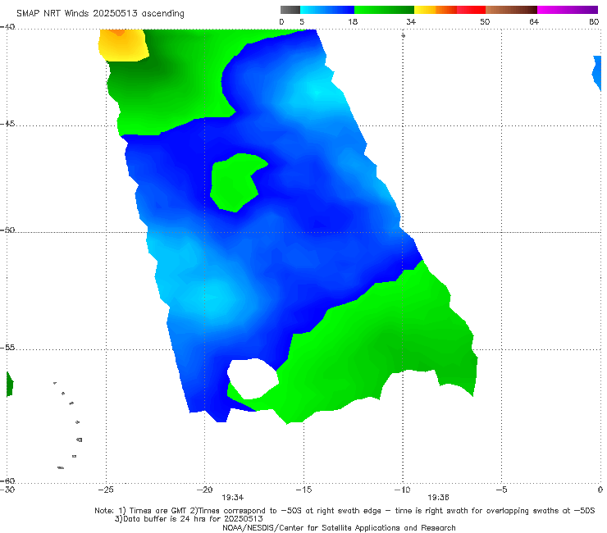Click the latitude axis label '-50'

[7, 230]
